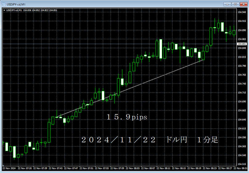The width and height of the screenshot is (249, 173).
Task: Click the current price label 154.851
Action: pyautogui.click(x=242, y=44)
